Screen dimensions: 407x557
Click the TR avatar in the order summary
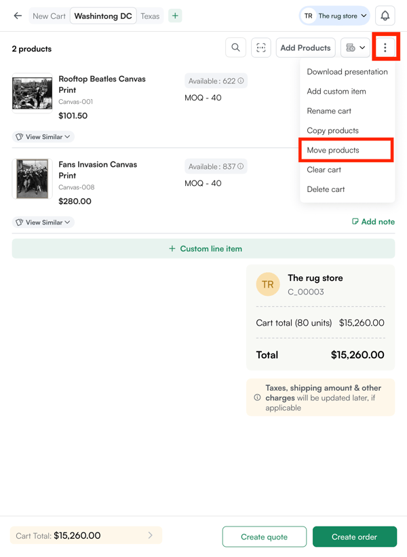(268, 284)
